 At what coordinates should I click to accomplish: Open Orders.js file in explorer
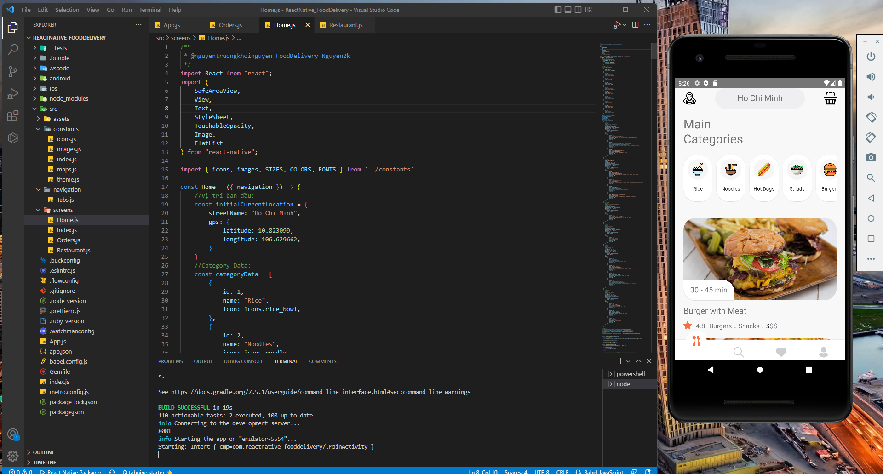coord(69,240)
